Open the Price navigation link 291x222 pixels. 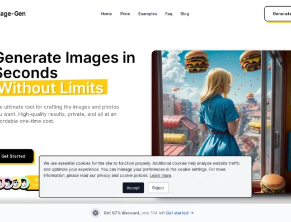[x=125, y=14]
